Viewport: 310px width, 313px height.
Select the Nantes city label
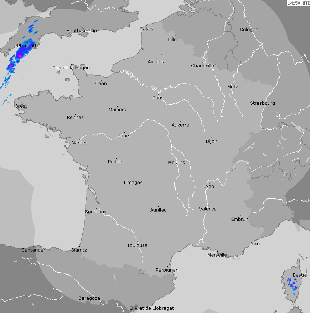pyautogui.click(x=79, y=143)
